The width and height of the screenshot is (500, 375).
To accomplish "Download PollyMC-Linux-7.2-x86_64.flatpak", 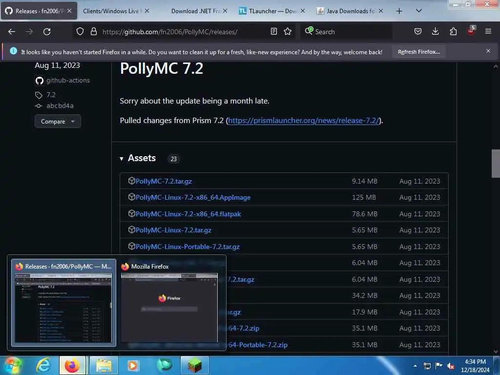I will click(188, 214).
